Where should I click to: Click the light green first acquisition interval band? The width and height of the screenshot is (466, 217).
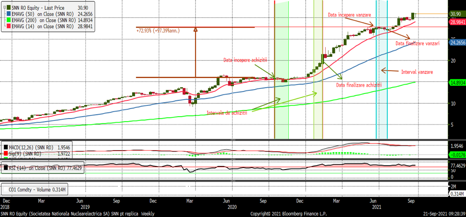[282, 70]
